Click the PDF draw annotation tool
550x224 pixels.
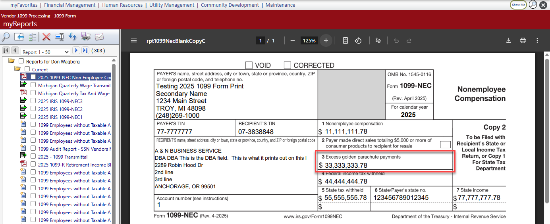click(x=378, y=40)
